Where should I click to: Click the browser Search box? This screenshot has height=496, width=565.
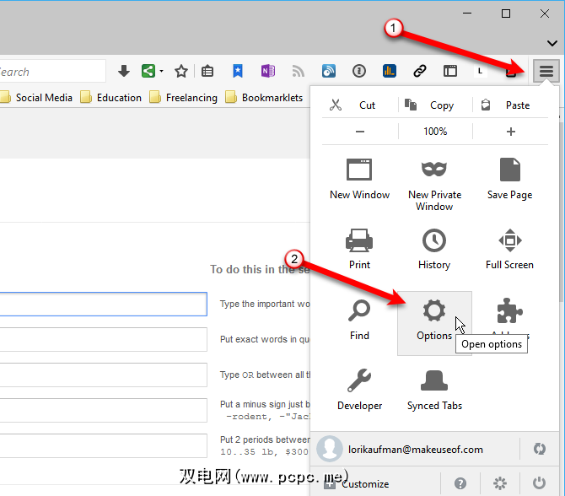[52, 72]
